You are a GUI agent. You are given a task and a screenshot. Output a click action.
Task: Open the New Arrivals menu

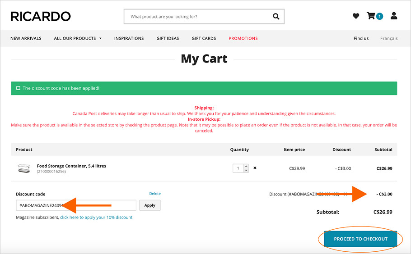click(x=26, y=38)
